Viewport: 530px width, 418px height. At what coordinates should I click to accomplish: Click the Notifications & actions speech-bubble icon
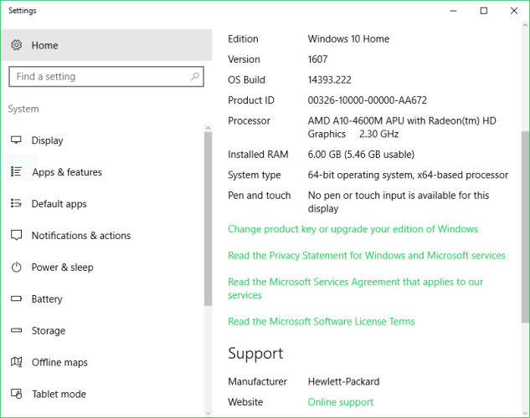tap(16, 236)
